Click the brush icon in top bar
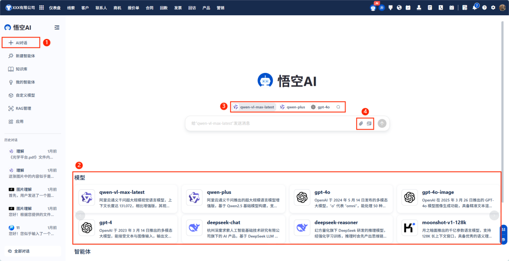Image resolution: width=509 pixels, height=261 pixels. tap(391, 8)
